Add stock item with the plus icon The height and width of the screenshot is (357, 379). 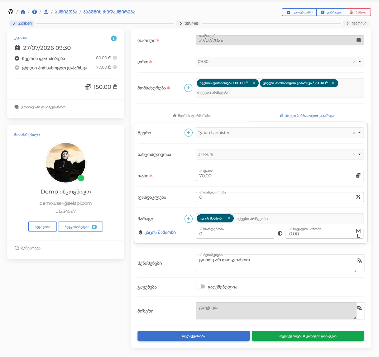click(188, 219)
